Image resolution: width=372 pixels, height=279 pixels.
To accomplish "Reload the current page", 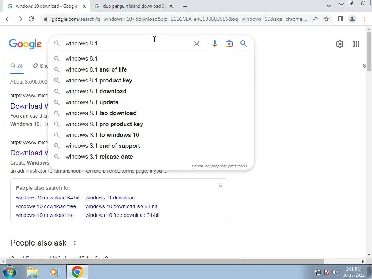I will 31,19.
